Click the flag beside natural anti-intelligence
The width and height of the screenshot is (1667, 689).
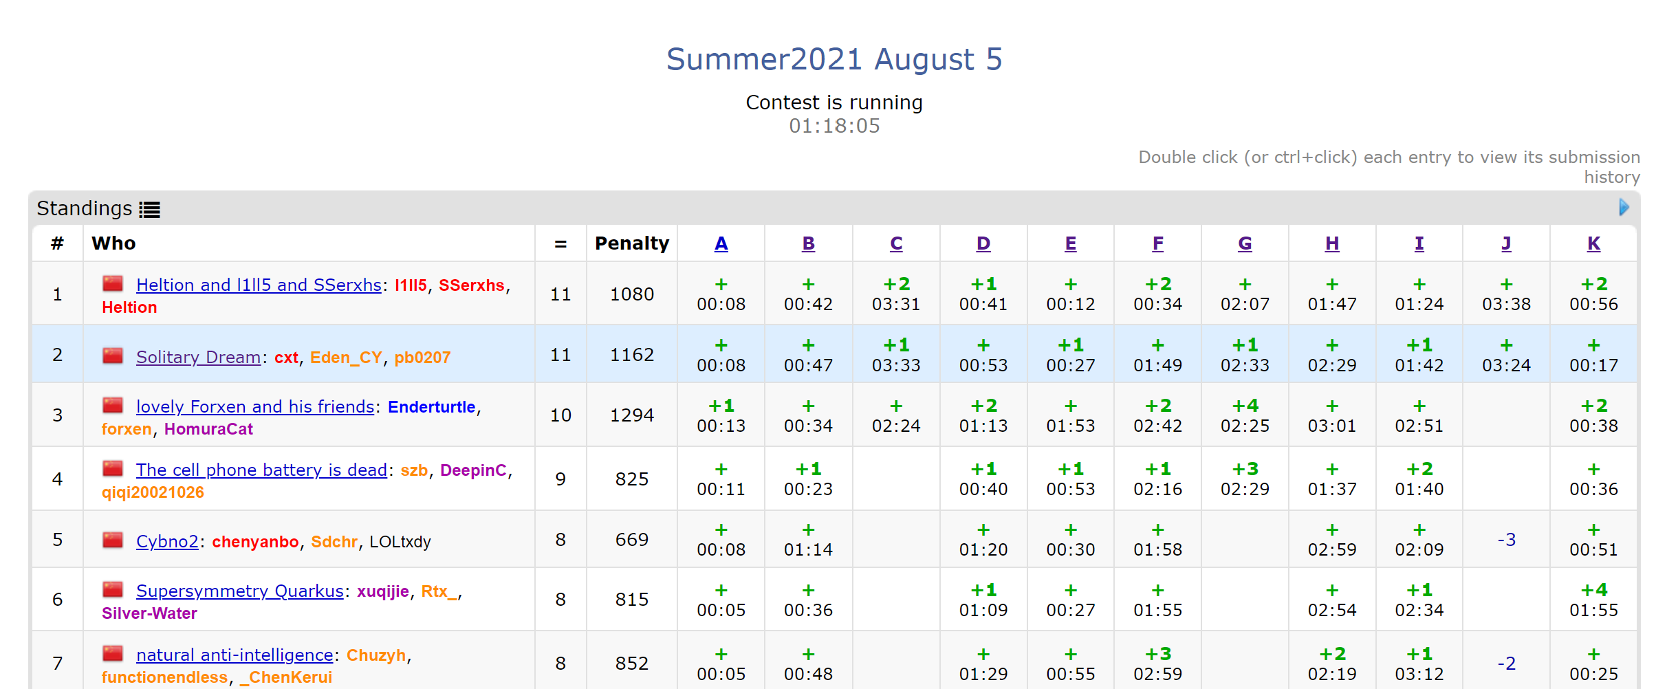[113, 654]
